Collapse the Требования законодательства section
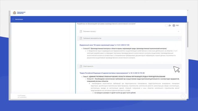The height and width of the screenshot is (111, 198). pos(129,38)
